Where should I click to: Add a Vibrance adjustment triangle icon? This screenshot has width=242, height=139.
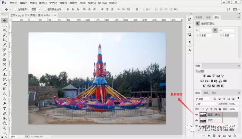point(223,76)
